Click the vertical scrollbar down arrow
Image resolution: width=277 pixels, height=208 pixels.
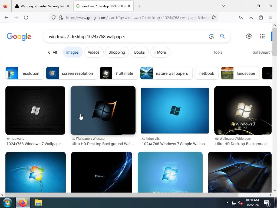(275, 190)
